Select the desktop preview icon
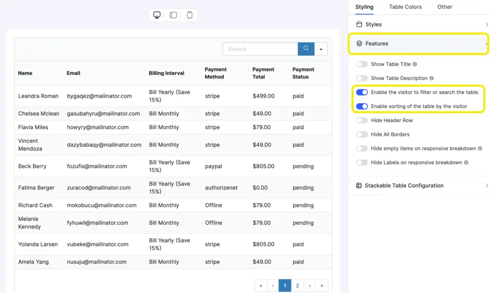 pos(156,15)
